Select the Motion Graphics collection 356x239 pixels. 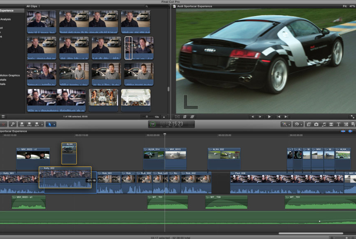click(x=10, y=75)
